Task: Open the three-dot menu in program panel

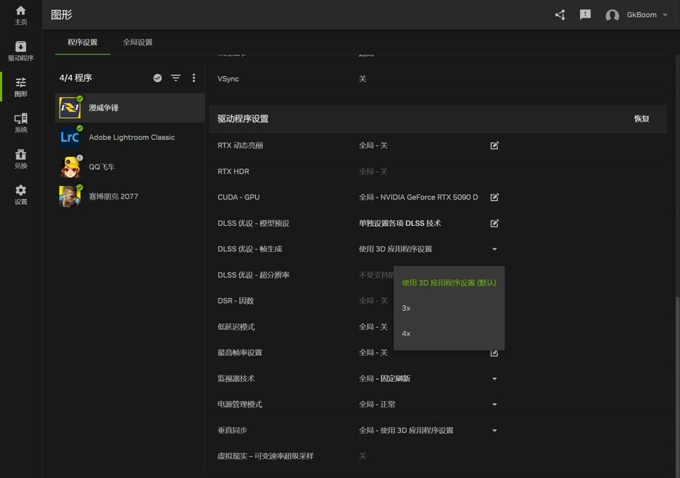Action: 194,77
